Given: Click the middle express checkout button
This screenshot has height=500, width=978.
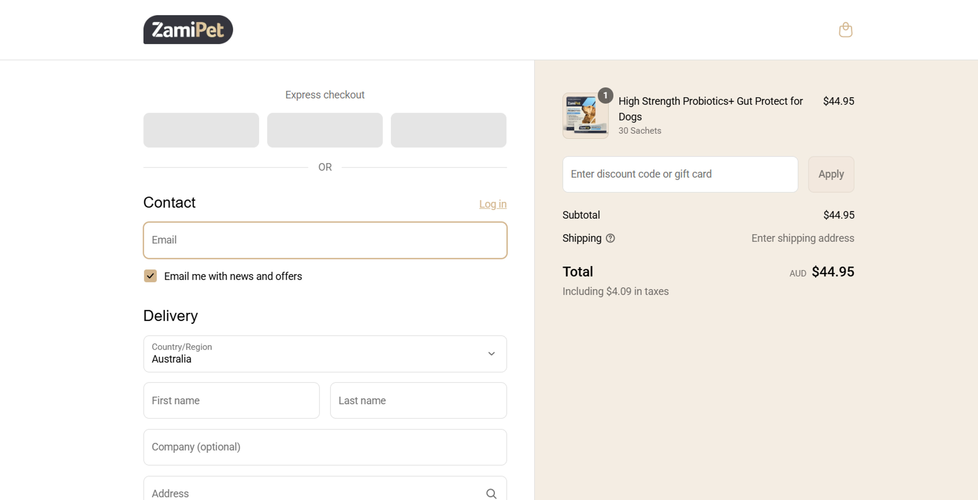Looking at the screenshot, I should [x=325, y=130].
